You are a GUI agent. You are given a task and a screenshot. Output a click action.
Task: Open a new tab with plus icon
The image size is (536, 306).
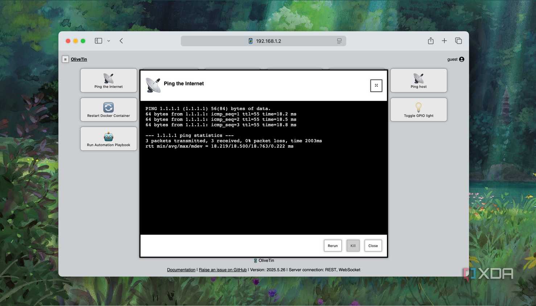444,41
